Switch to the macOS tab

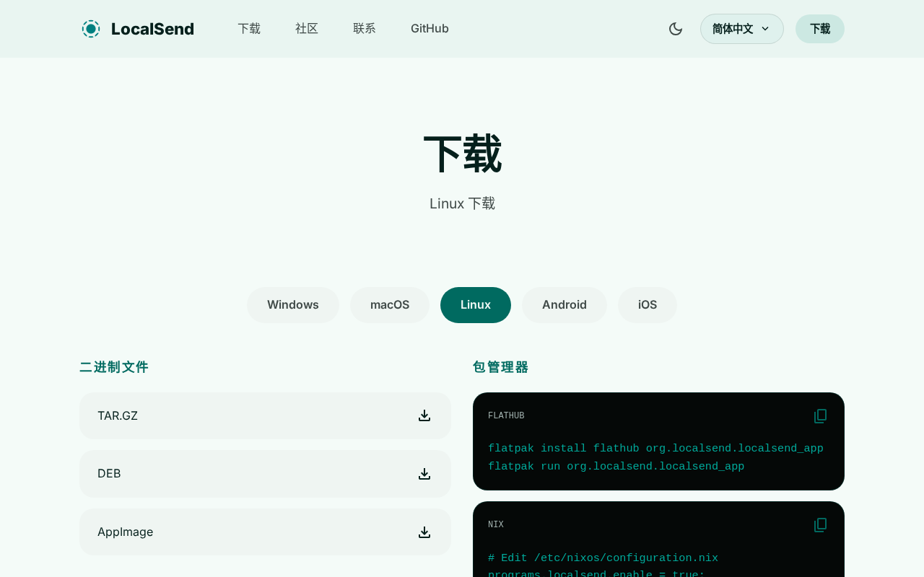click(390, 305)
